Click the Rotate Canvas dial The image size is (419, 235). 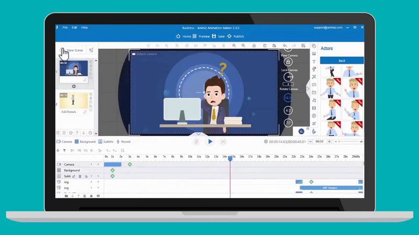point(288,77)
